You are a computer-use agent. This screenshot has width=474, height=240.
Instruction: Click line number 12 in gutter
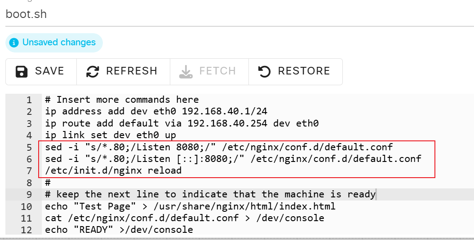point(27,230)
